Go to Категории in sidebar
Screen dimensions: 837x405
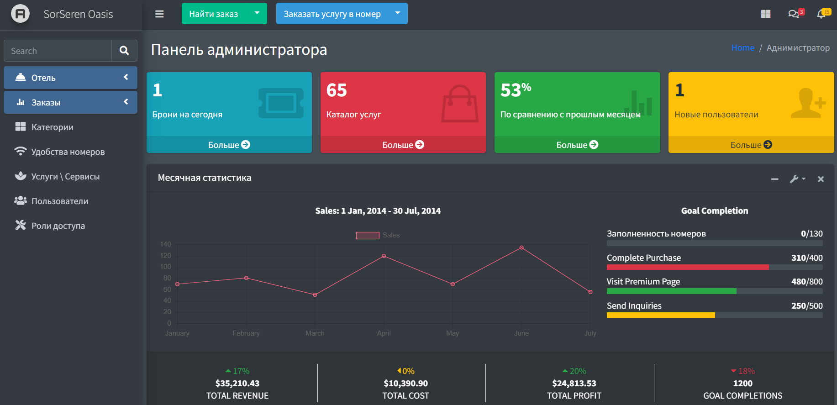pyautogui.click(x=52, y=127)
